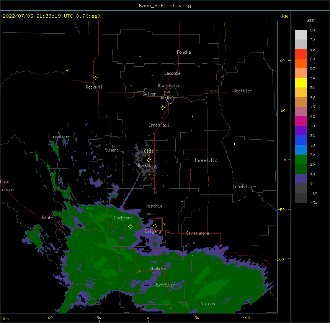
Task: Select the red 65 dBZ color swatch
Action: click(301, 54)
